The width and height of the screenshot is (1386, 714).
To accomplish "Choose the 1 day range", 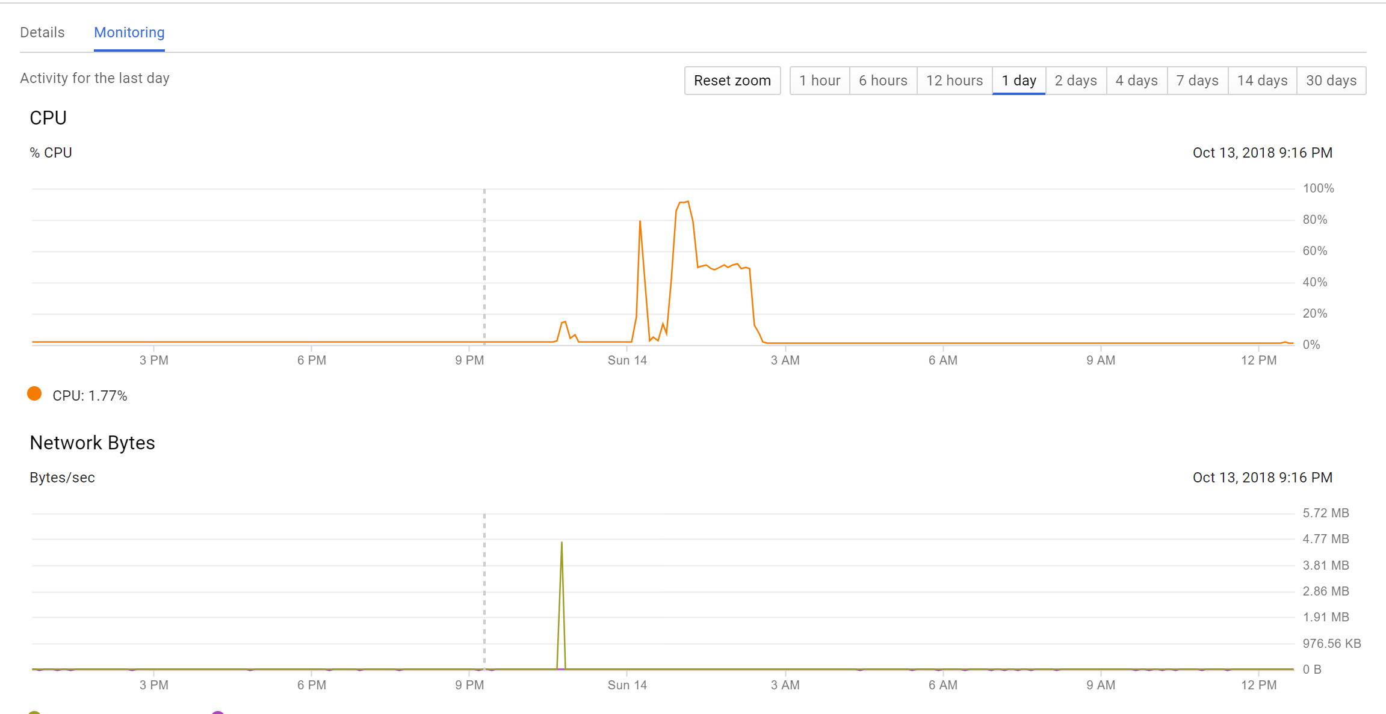I will 1018,81.
